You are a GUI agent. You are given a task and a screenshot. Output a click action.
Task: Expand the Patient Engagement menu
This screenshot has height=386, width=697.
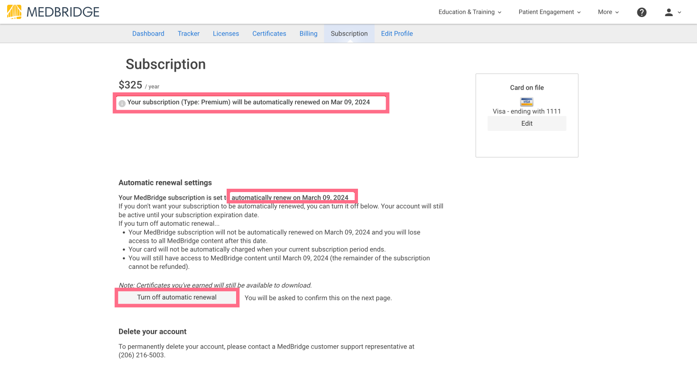550,12
